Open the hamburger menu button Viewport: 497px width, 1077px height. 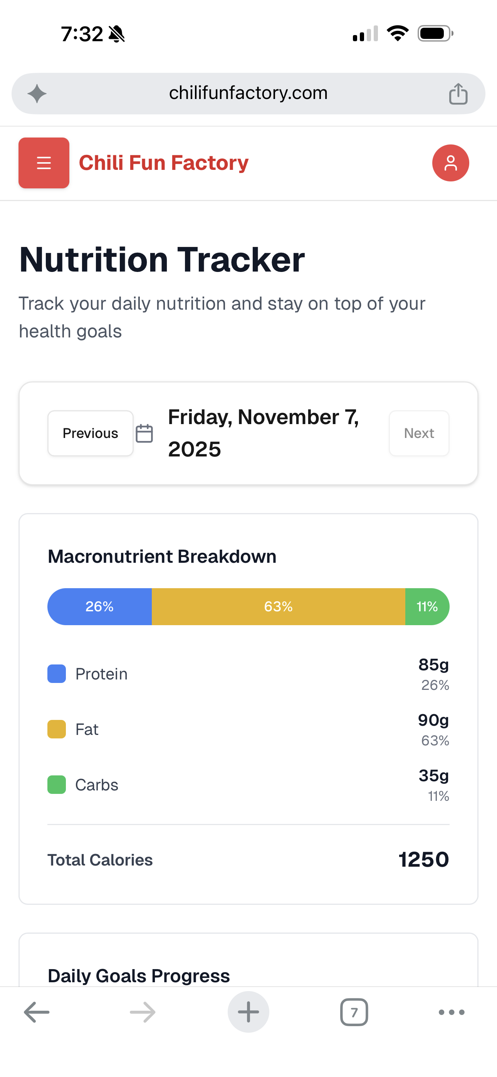click(x=44, y=163)
